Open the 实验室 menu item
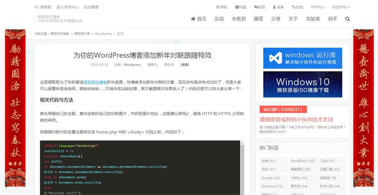The image size is (378, 195). 313,19
